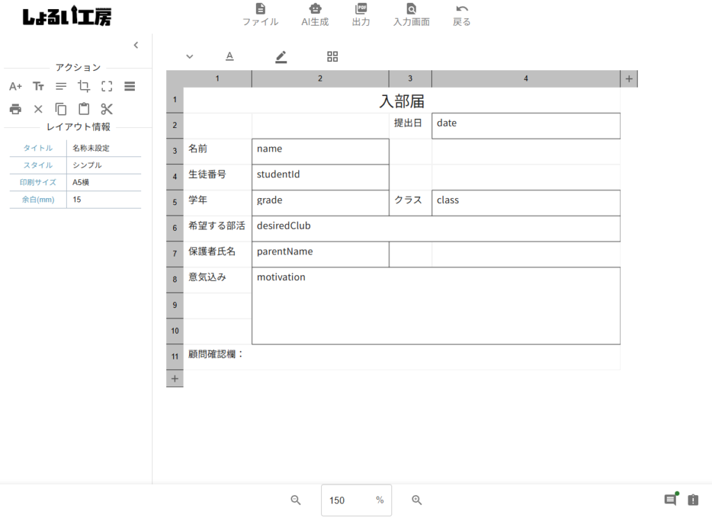Screen dimensions: 712x518
Task: Click the clipboard paste icon
Action: coord(84,109)
